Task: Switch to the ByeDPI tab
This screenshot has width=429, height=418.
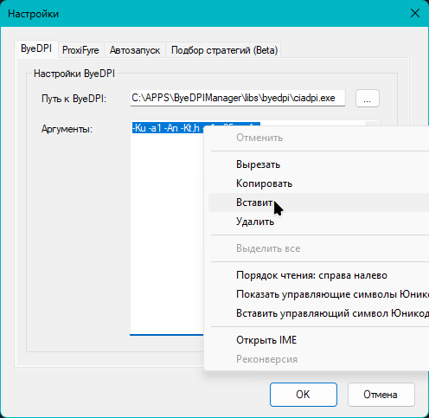Action: pyautogui.click(x=36, y=48)
